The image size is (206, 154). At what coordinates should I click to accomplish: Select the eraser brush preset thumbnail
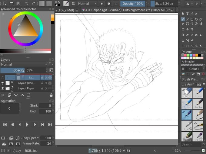coord(187,93)
